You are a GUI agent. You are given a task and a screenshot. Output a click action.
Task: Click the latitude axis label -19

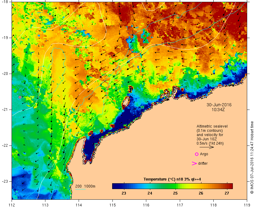point(5,38)
